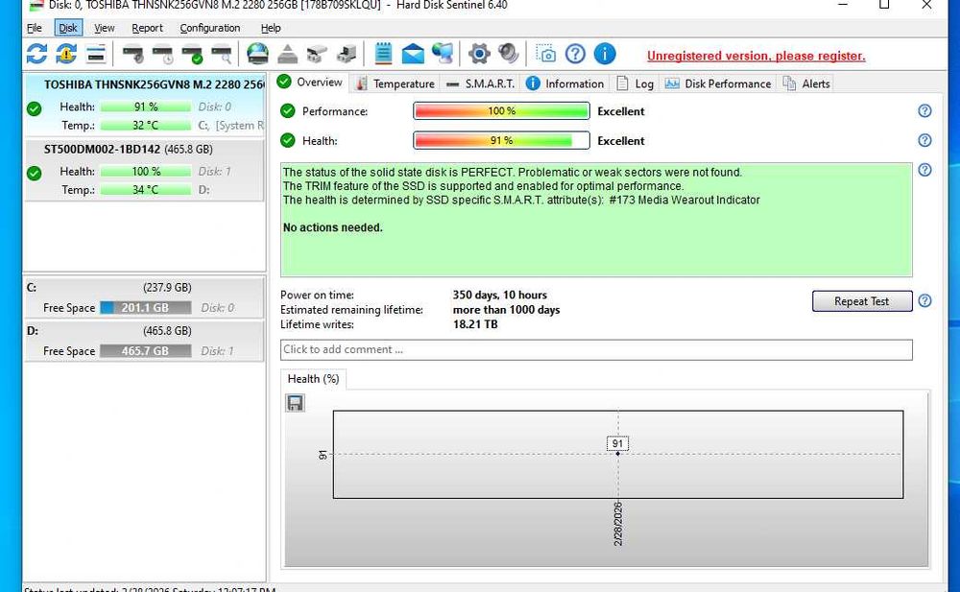The image size is (960, 592).
Task: Click the blue refresh arrows toolbar icon
Action: coord(36,54)
